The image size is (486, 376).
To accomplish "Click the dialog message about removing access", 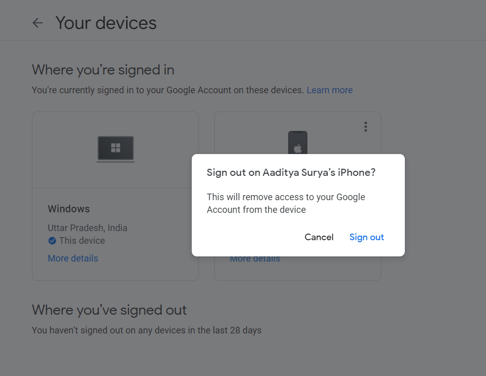I will (x=286, y=203).
